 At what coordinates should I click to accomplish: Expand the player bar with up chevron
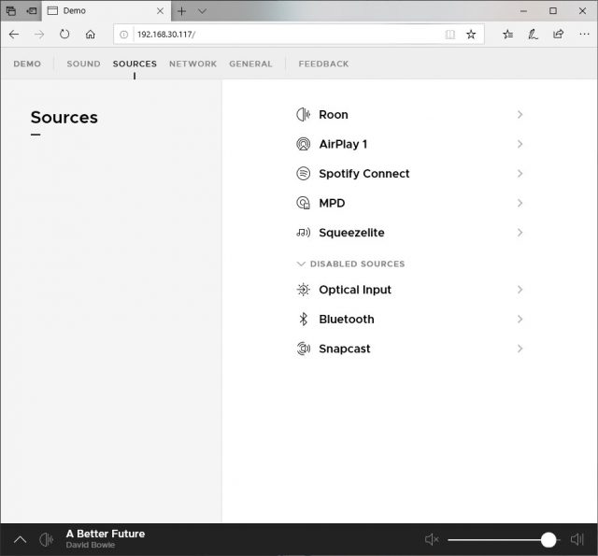(x=21, y=539)
